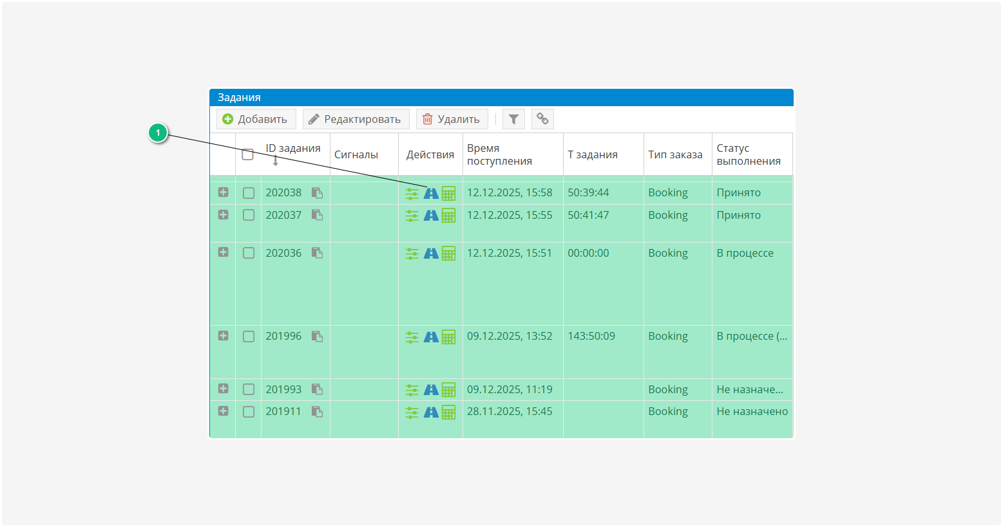The height and width of the screenshot is (527, 1003).
Task: Select the checkbox for task 202036
Action: point(249,254)
